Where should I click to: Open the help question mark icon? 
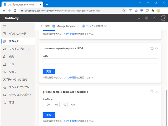pos(155,18)
